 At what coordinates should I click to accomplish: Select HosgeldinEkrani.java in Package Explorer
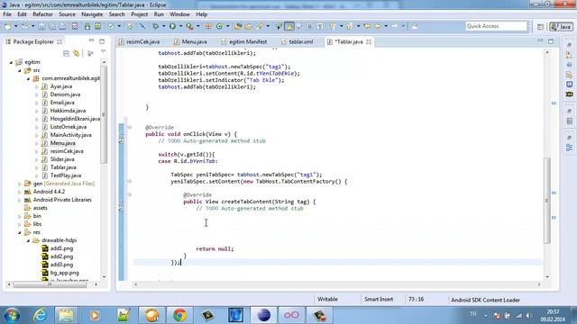pyautogui.click(x=75, y=119)
